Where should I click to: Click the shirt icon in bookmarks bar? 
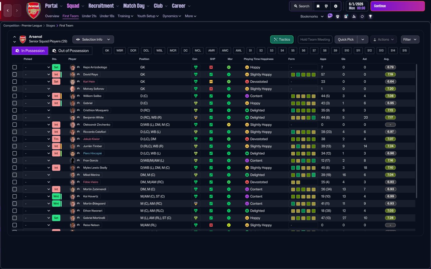338,16
